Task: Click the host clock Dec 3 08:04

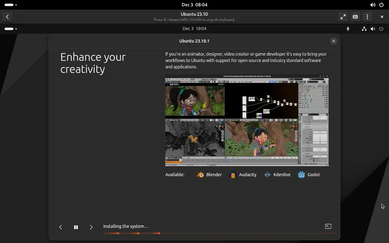Action: coord(194,5)
